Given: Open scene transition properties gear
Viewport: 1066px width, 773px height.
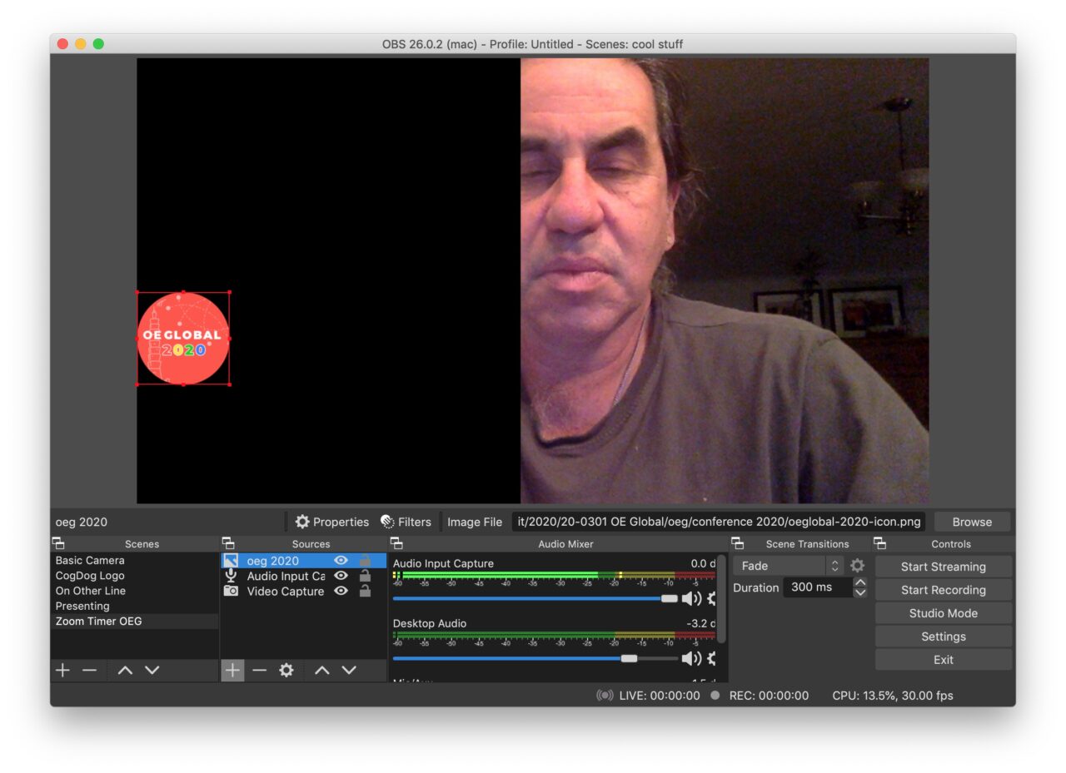Looking at the screenshot, I should point(857,566).
